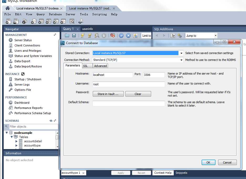Open Connection Method dropdown arrow
This screenshot has width=246, height=179.
coord(181,60)
